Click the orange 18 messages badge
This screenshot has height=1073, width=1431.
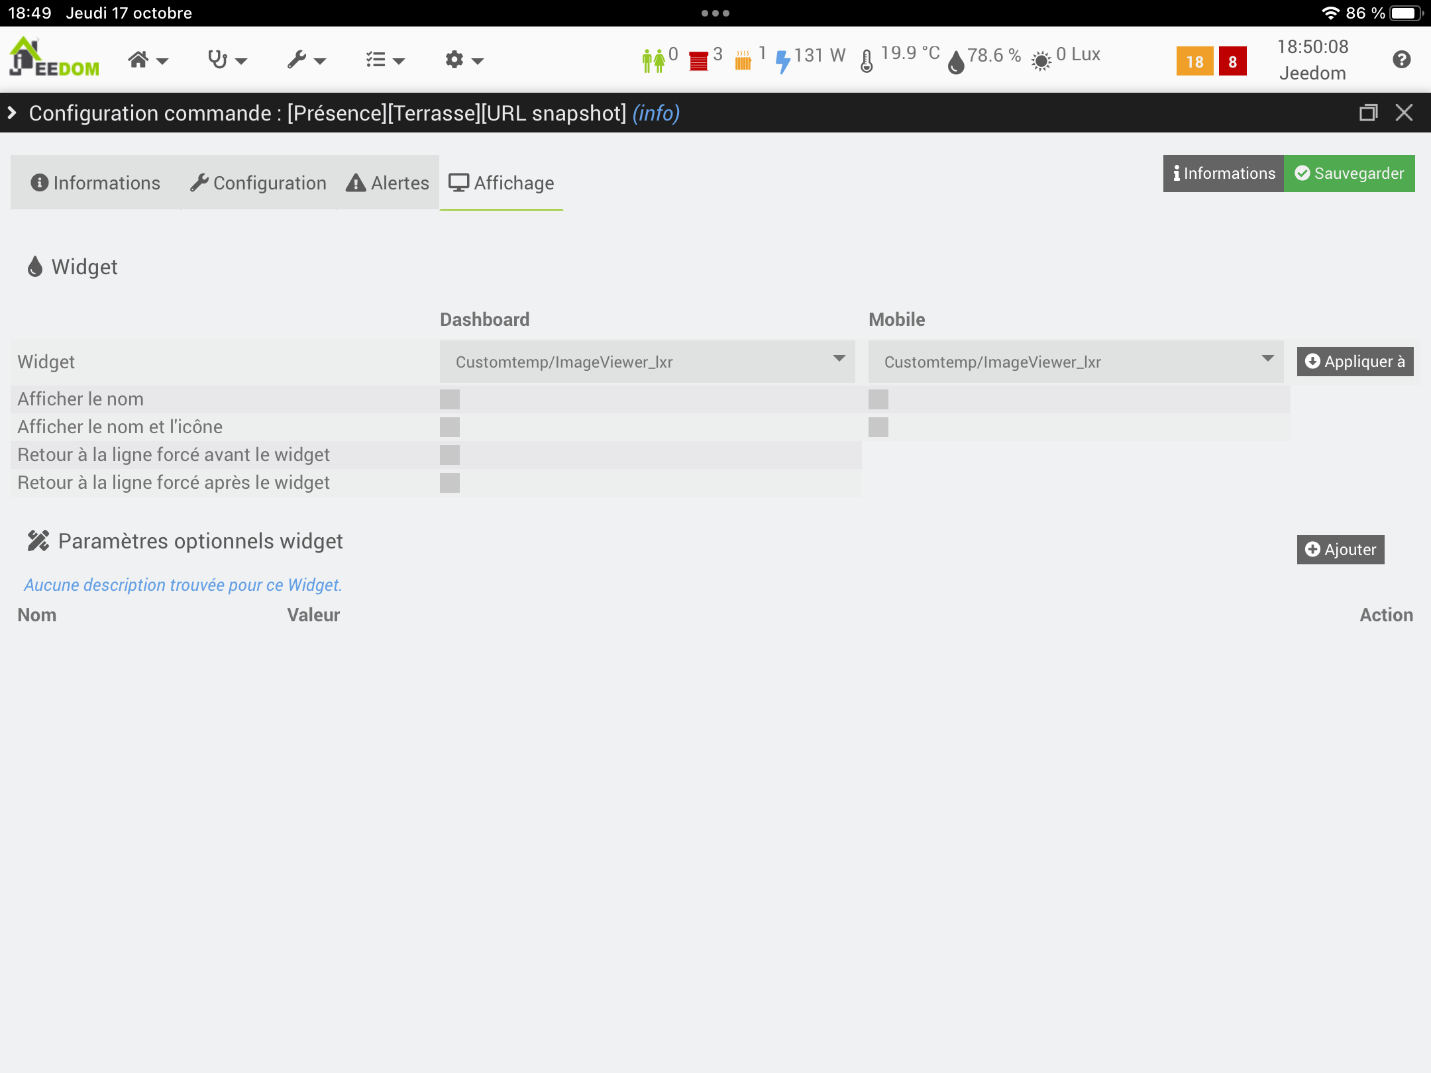(1194, 62)
